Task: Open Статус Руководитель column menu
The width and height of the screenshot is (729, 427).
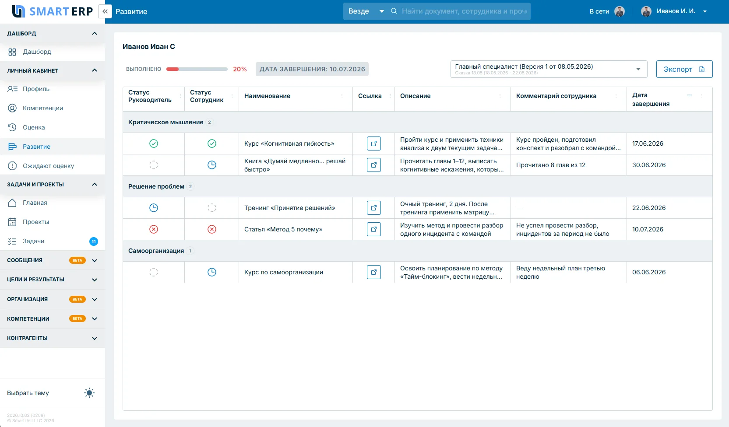Action: (x=180, y=96)
